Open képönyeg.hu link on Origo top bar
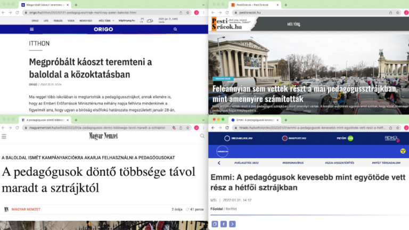Screen dimensions: 409x230 [127, 21]
